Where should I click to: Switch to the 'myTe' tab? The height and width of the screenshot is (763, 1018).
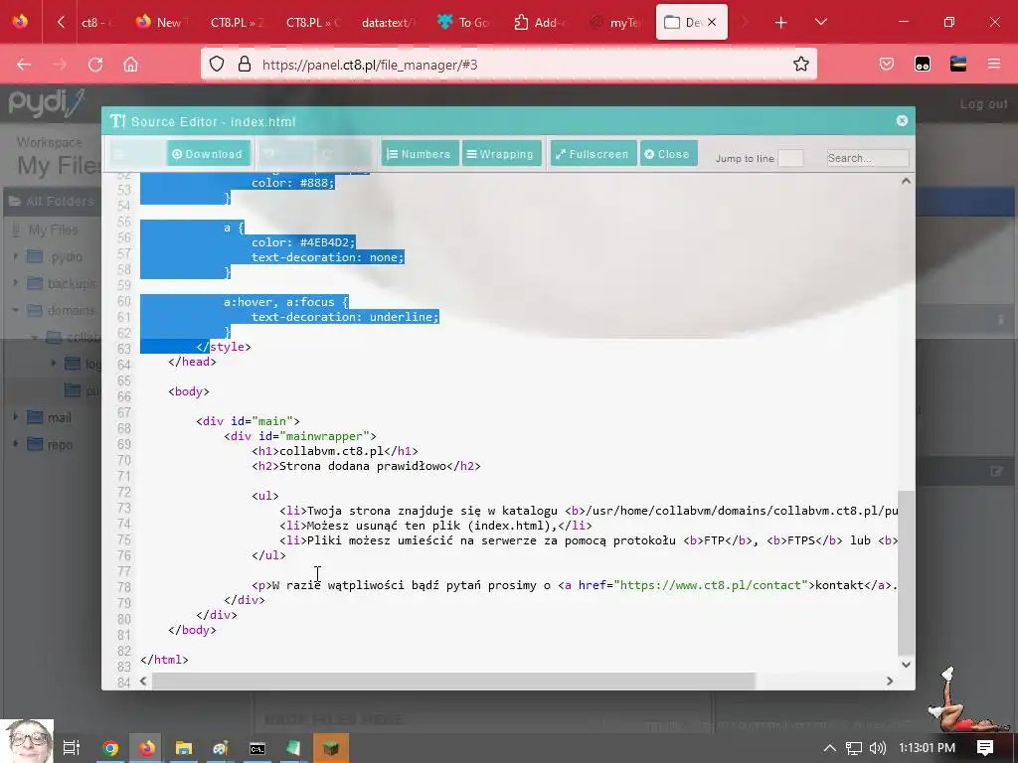(614, 23)
